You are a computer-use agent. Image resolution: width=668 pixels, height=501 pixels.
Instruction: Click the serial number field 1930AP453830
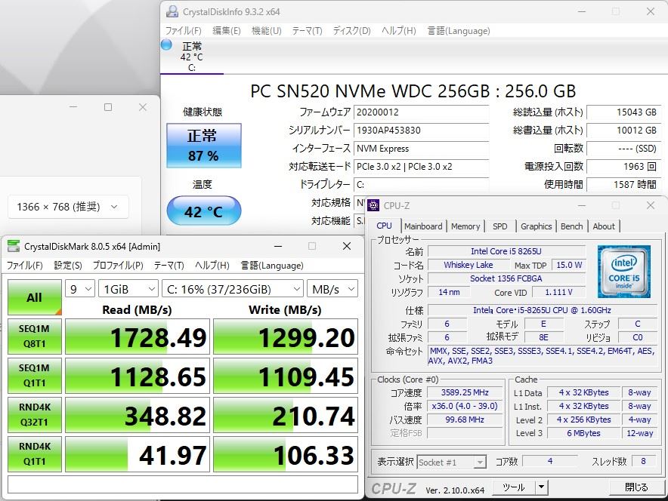pyautogui.click(x=422, y=130)
